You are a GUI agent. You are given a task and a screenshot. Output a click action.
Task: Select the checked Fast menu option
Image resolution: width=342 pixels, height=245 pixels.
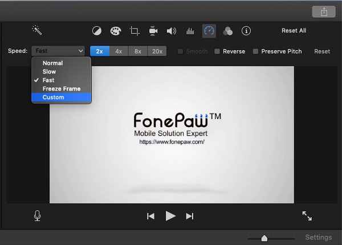click(62, 80)
